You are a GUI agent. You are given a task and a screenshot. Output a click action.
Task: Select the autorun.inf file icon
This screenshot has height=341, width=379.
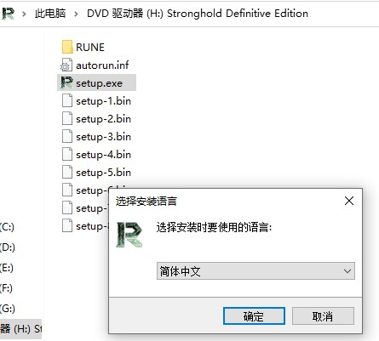coord(66,65)
